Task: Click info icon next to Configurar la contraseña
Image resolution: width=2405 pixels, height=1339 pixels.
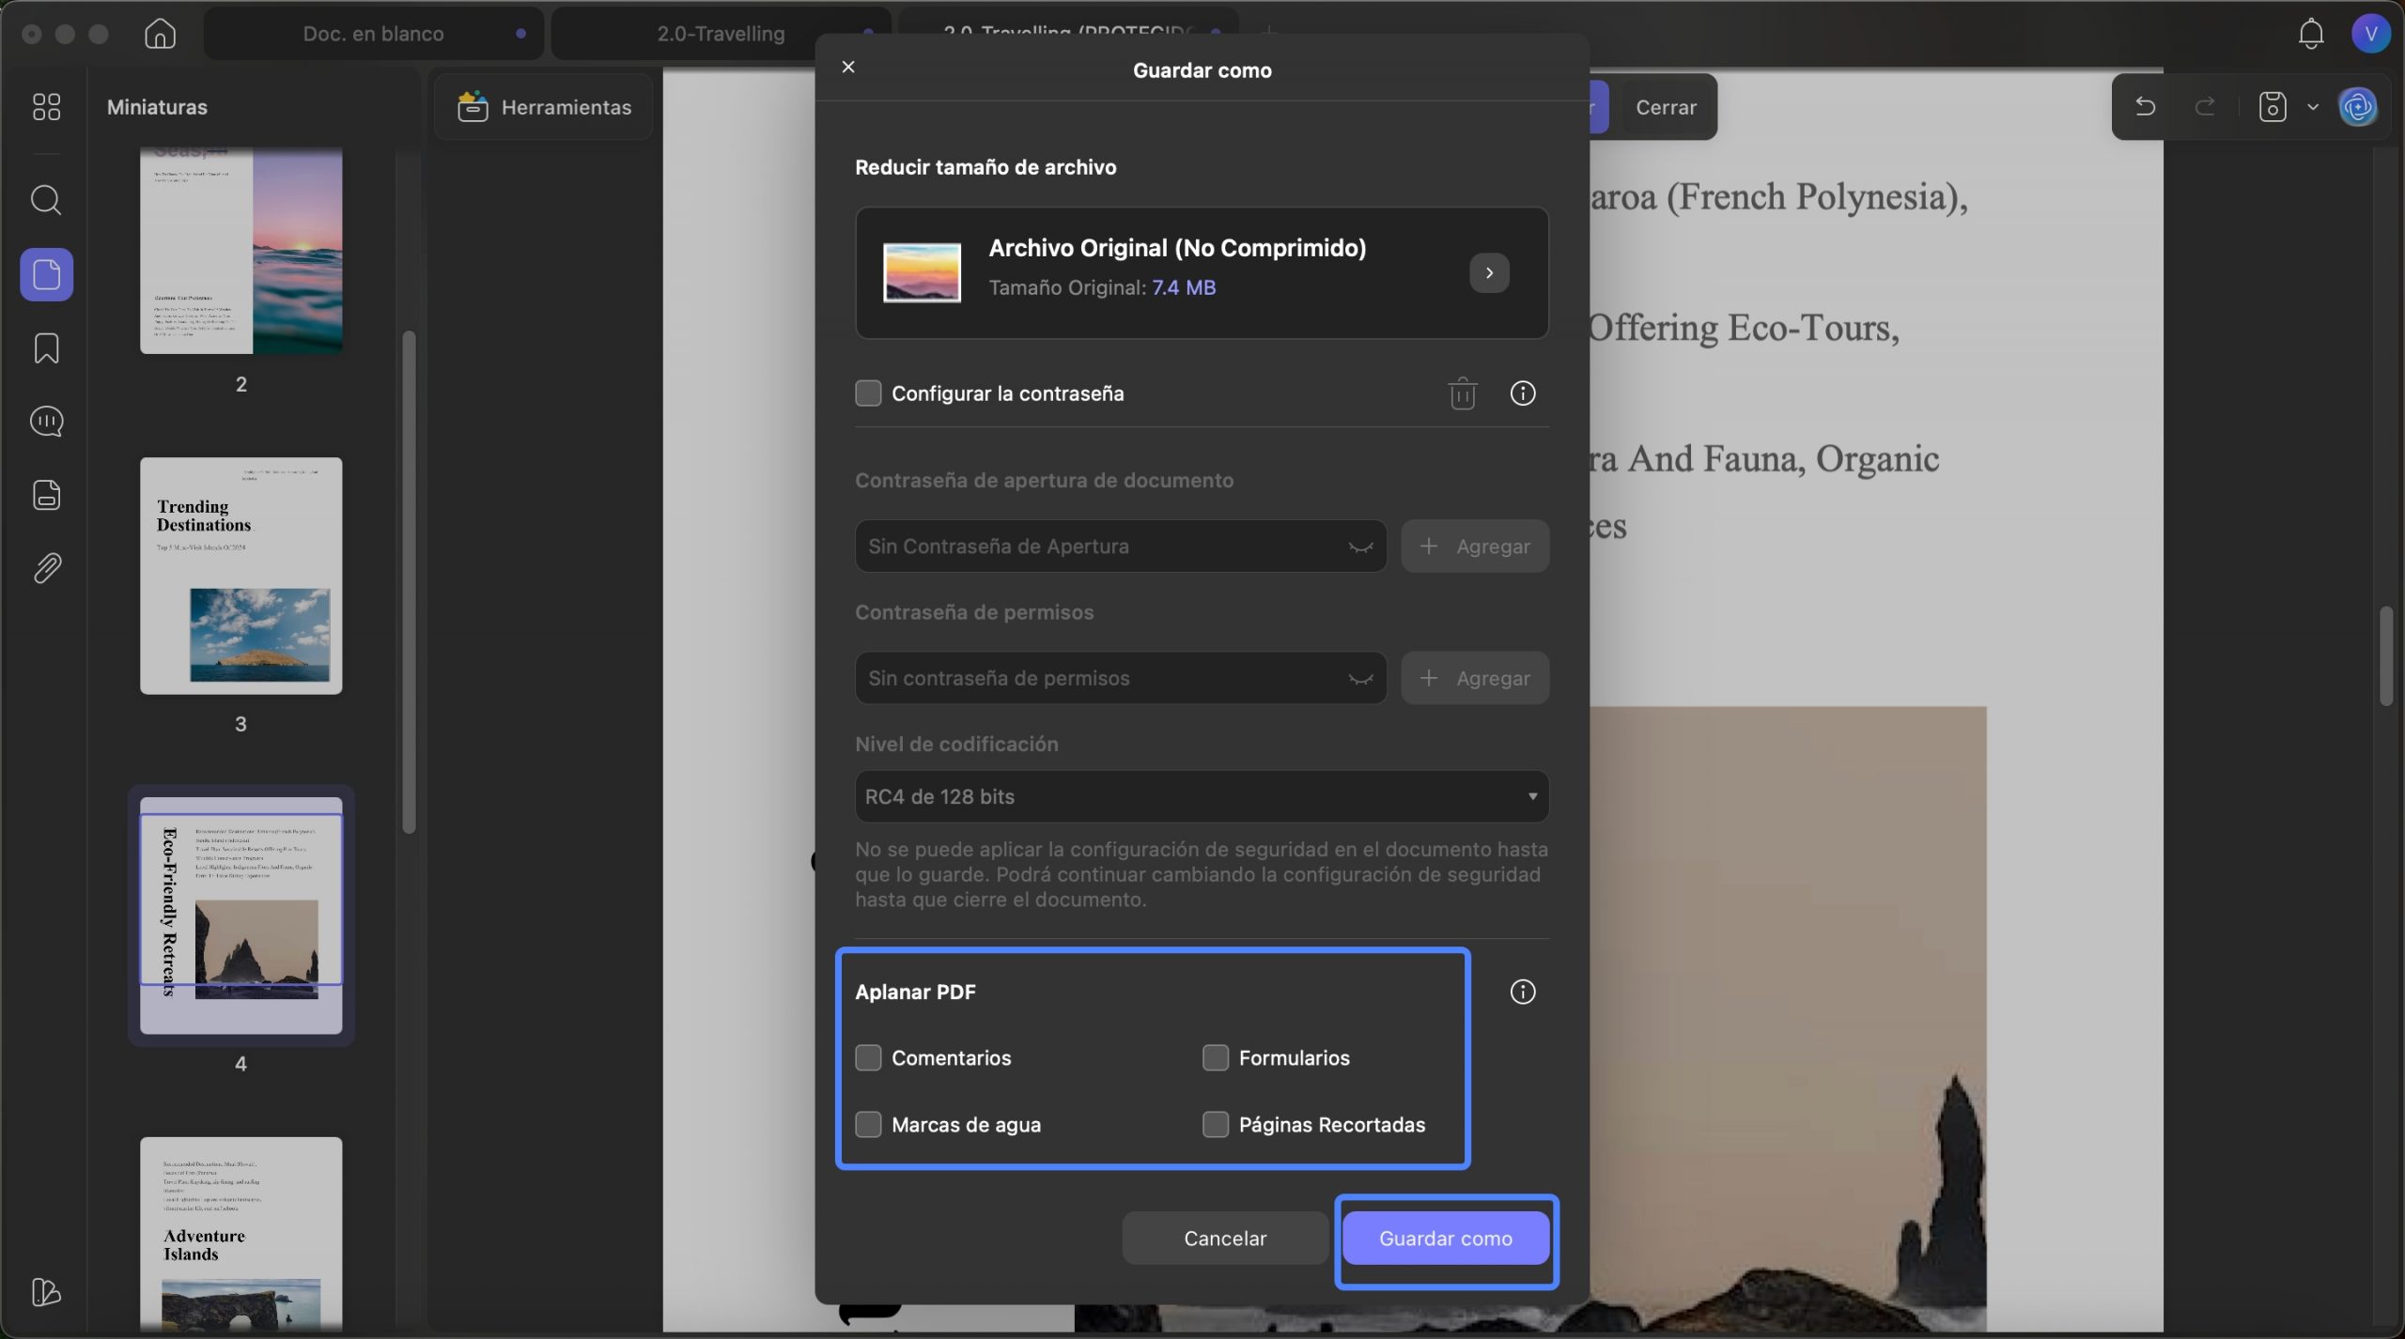Action: (1522, 393)
